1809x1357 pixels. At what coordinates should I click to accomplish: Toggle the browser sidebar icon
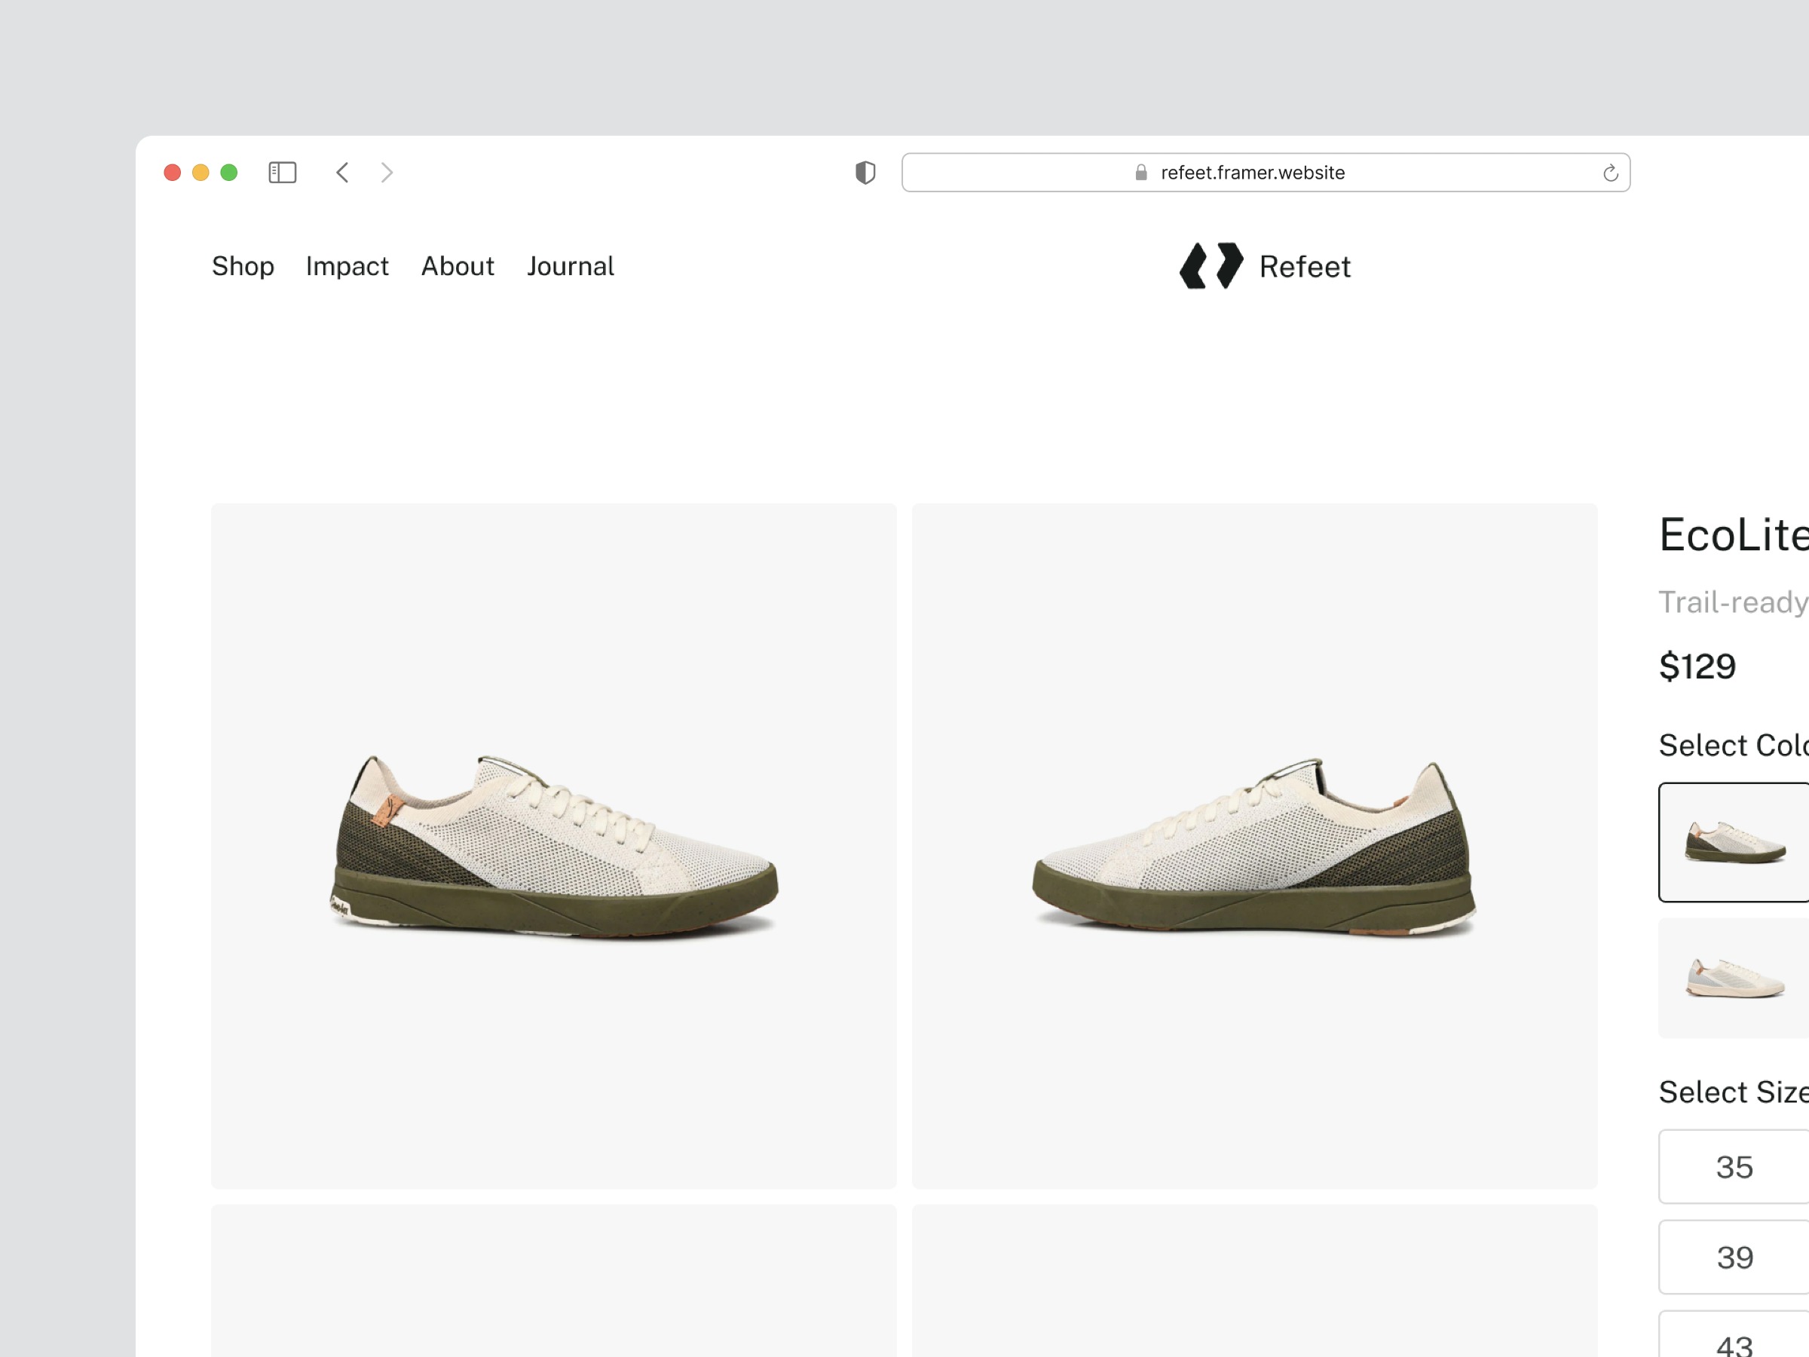point(282,173)
